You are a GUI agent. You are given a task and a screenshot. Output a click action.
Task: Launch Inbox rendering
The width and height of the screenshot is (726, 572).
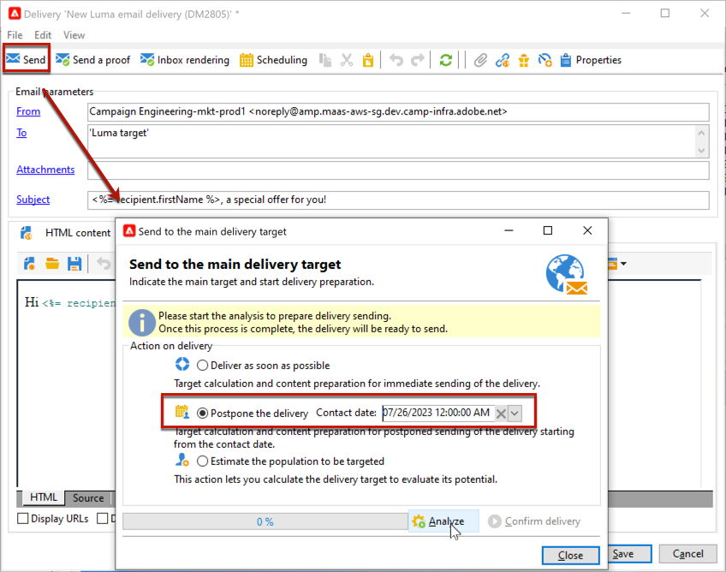pyautogui.click(x=185, y=60)
